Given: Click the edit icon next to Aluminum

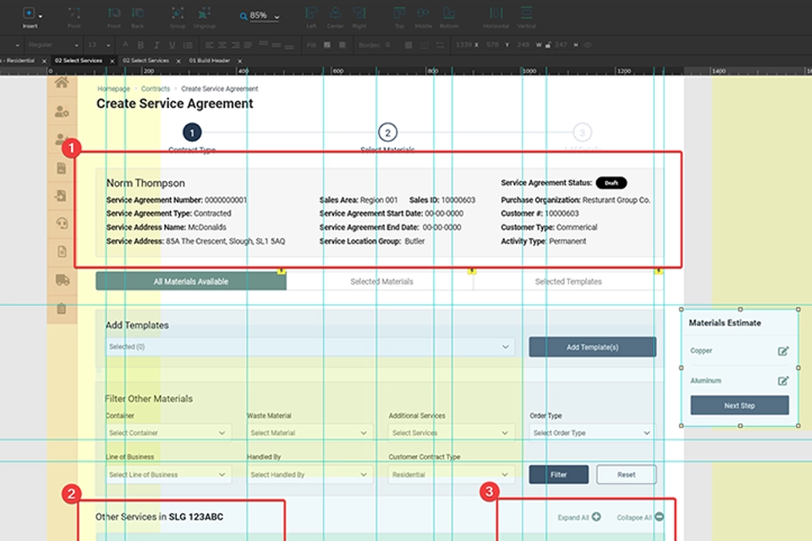Looking at the screenshot, I should pyautogui.click(x=783, y=381).
